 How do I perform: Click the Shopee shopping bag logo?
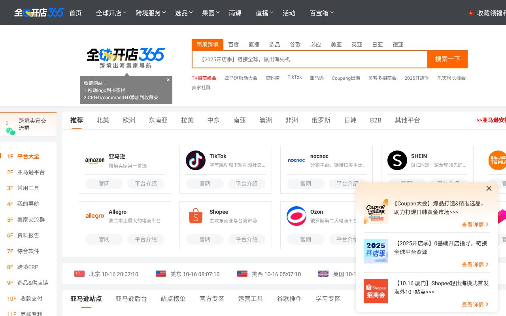(x=196, y=216)
